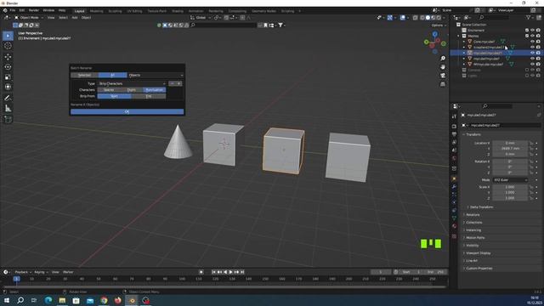The width and height of the screenshot is (544, 306).
Task: Toggle Spaces in Characters strip options
Action: 109,90
